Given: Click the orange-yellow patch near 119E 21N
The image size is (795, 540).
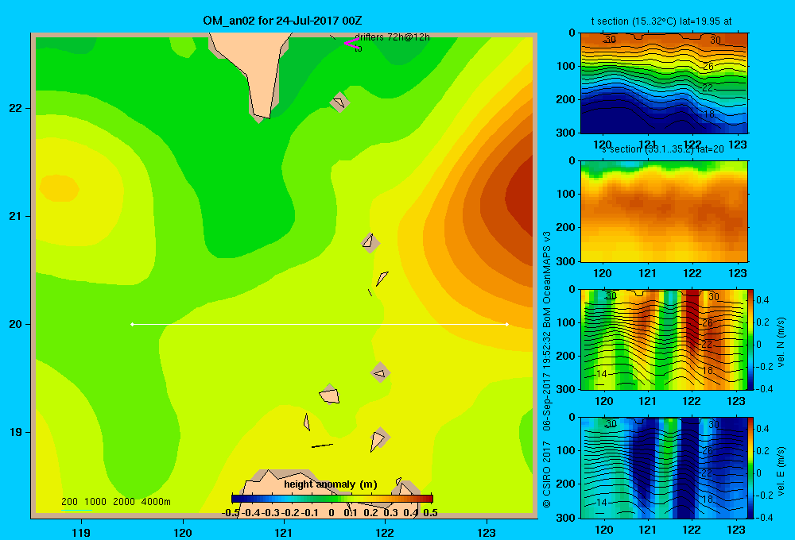Looking at the screenshot, I should click(x=60, y=187).
